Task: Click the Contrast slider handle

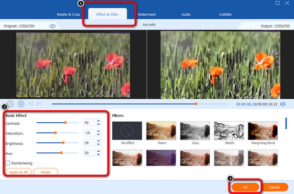Action: pyautogui.click(x=65, y=123)
